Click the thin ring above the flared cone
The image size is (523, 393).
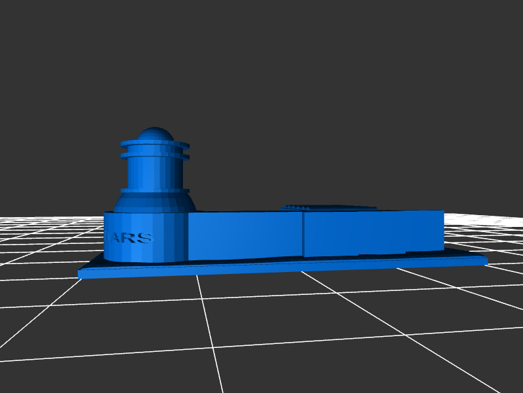click(155, 190)
